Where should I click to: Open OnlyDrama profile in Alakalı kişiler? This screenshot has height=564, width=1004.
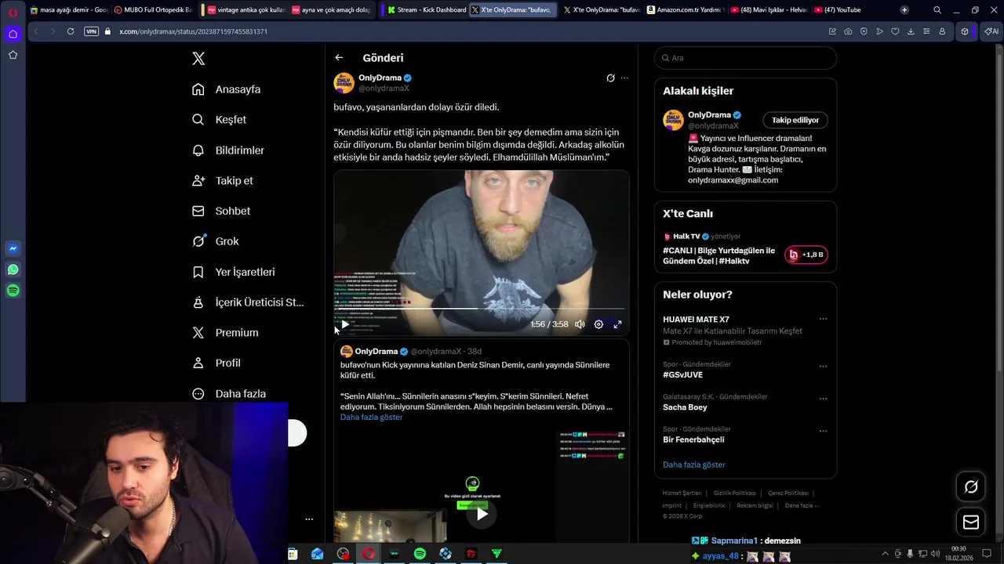click(709, 115)
